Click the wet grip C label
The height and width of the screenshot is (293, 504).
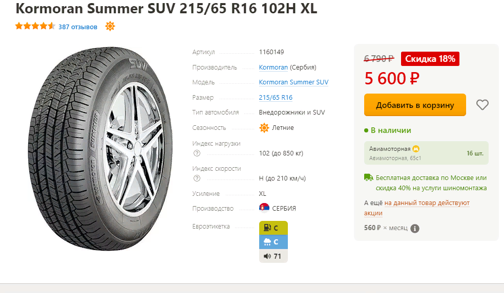274,242
